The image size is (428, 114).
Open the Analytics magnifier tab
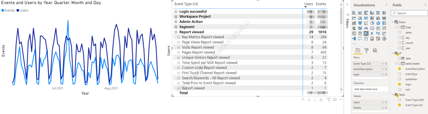(375, 50)
